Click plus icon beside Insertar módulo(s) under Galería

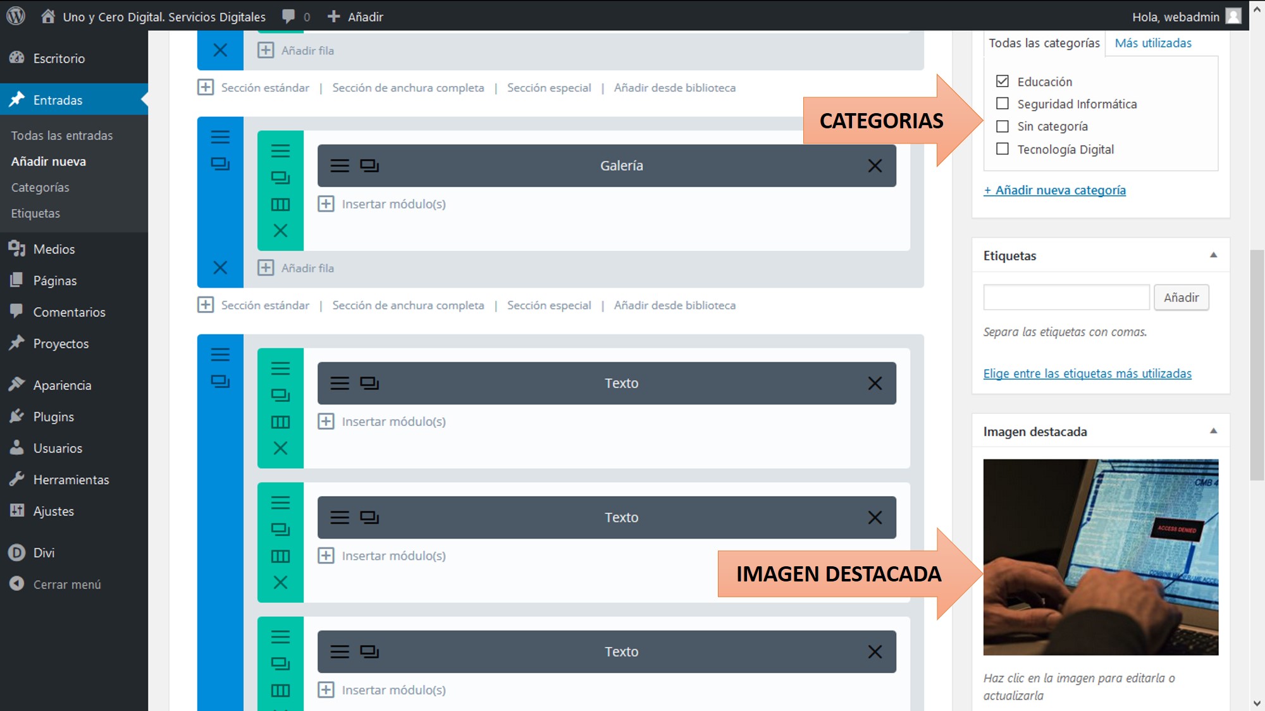coord(326,204)
